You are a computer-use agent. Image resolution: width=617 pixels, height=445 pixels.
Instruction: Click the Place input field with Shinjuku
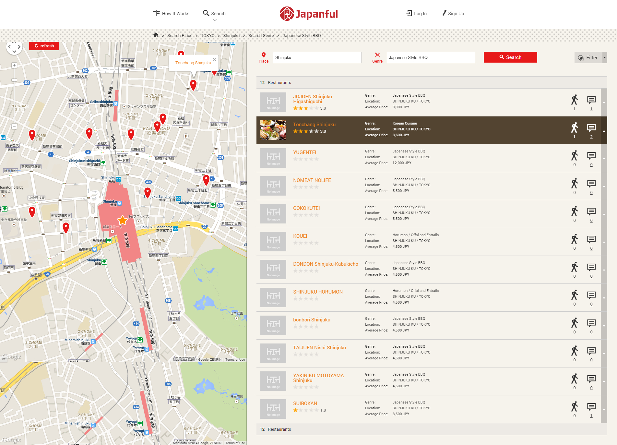pos(317,57)
